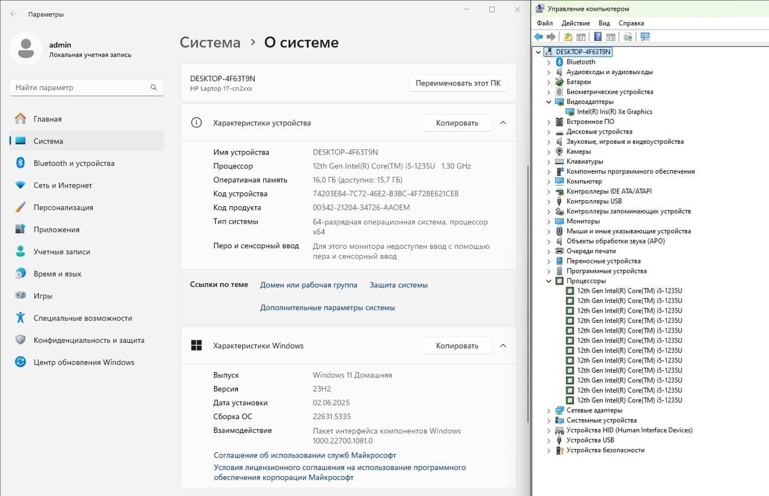Collapse the Процессоры tree node
The image size is (769, 496).
click(549, 281)
